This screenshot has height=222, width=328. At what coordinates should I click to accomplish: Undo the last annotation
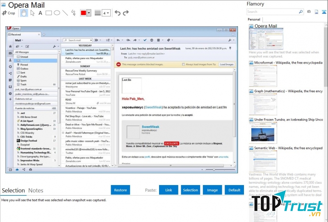[118, 13]
